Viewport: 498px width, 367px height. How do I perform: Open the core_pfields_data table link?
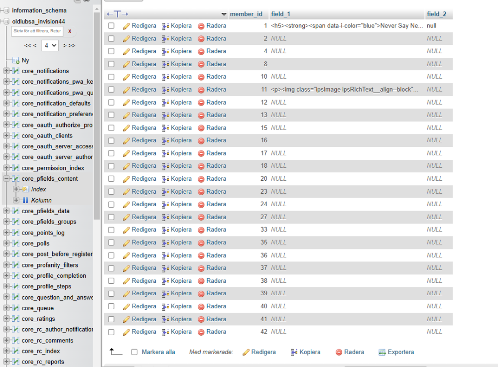click(x=45, y=211)
